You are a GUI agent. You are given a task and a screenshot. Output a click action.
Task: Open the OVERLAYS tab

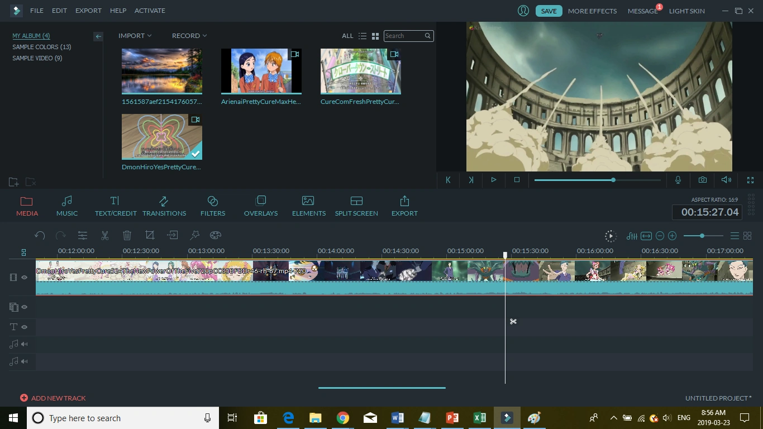click(x=261, y=206)
